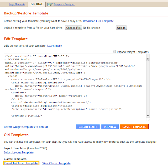168x165 pixels.
Task: Click Revert to Classic Template link
Action: click(21, 163)
